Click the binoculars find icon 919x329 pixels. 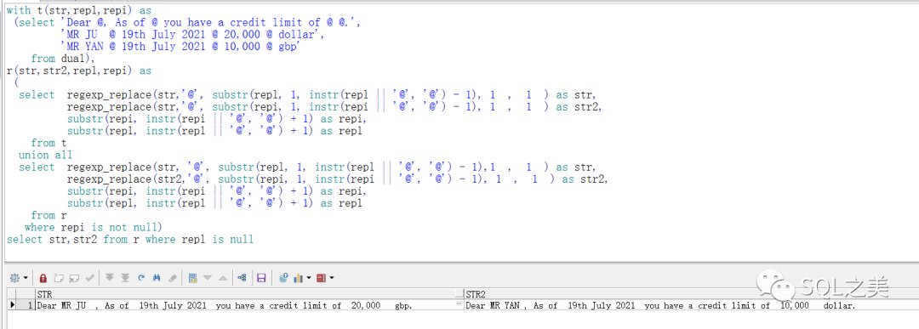point(157,277)
